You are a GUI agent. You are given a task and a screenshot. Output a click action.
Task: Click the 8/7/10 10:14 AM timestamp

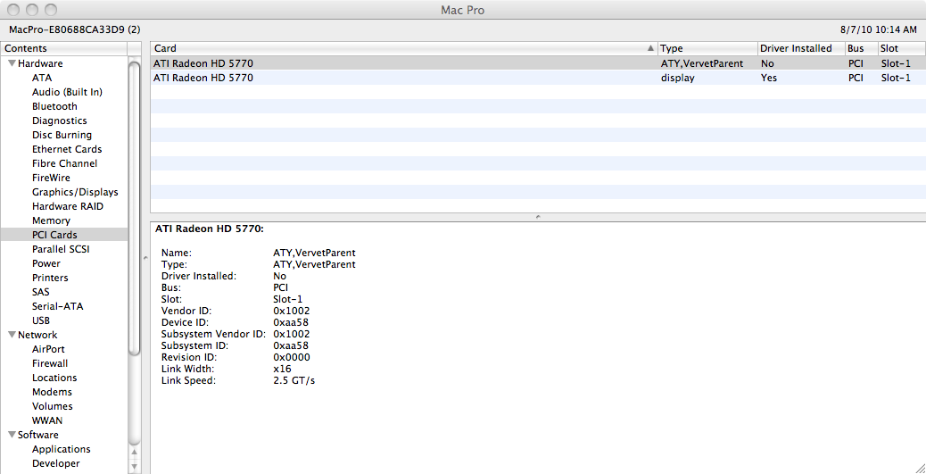point(879,29)
